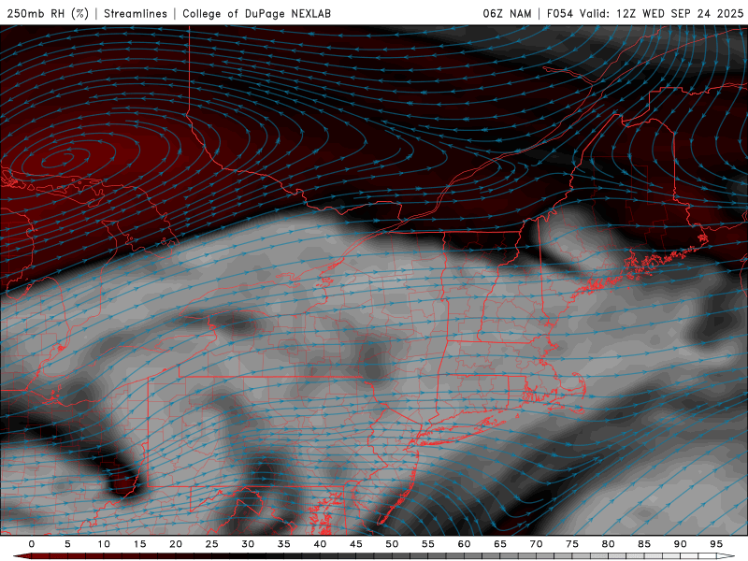
Task: Click the "0" label on the color scale
Action: [32, 544]
